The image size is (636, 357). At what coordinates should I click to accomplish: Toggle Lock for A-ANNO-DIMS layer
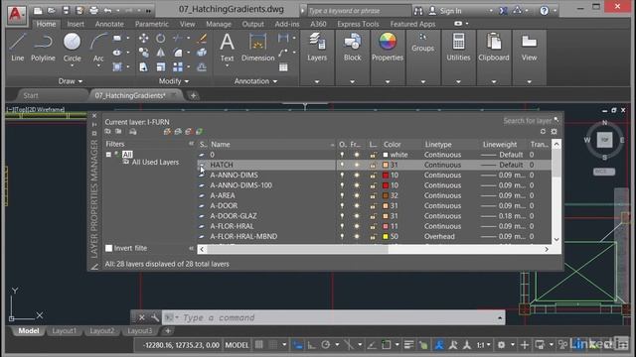(373, 175)
